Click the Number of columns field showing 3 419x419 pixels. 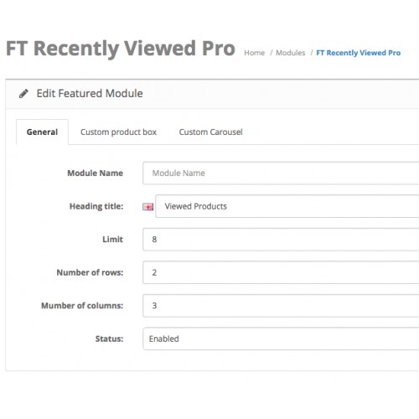tap(281, 306)
